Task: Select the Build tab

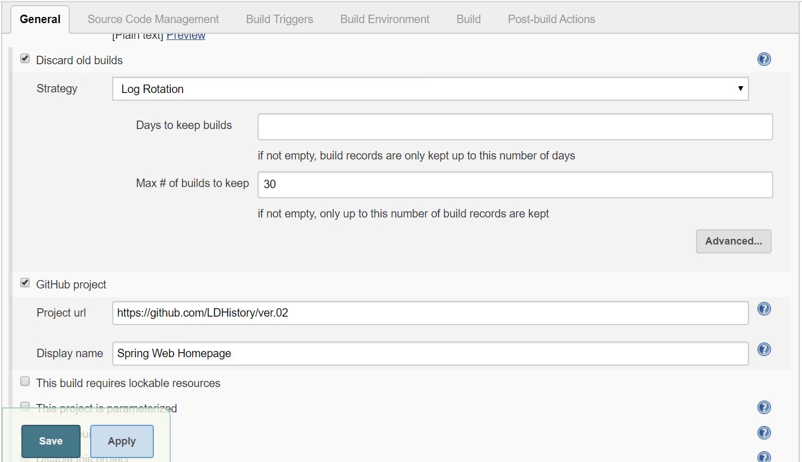Action: (x=468, y=19)
